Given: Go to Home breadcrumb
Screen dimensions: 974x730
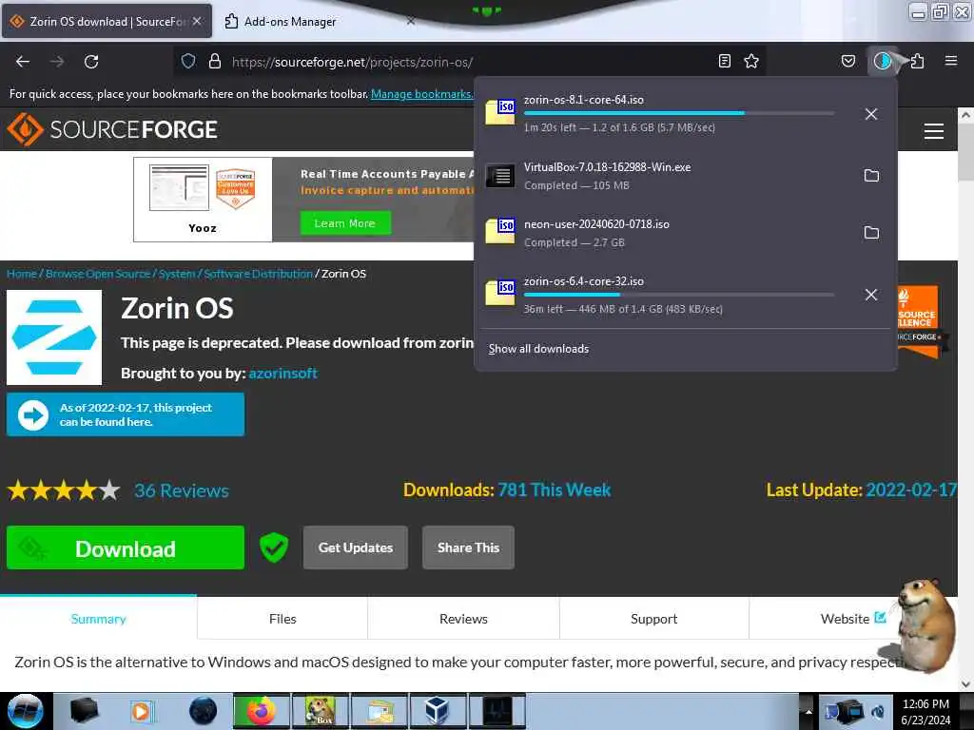Looking at the screenshot, I should (x=22, y=274).
